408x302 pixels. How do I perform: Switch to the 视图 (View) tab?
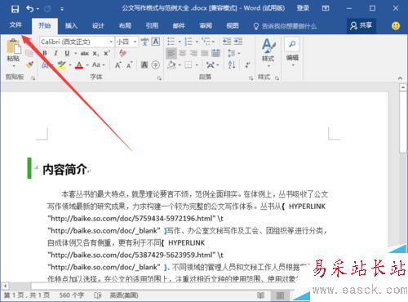[x=233, y=26]
